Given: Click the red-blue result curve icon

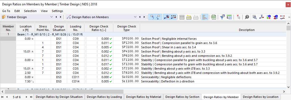Looking at the screenshot, I should pos(282,17).
